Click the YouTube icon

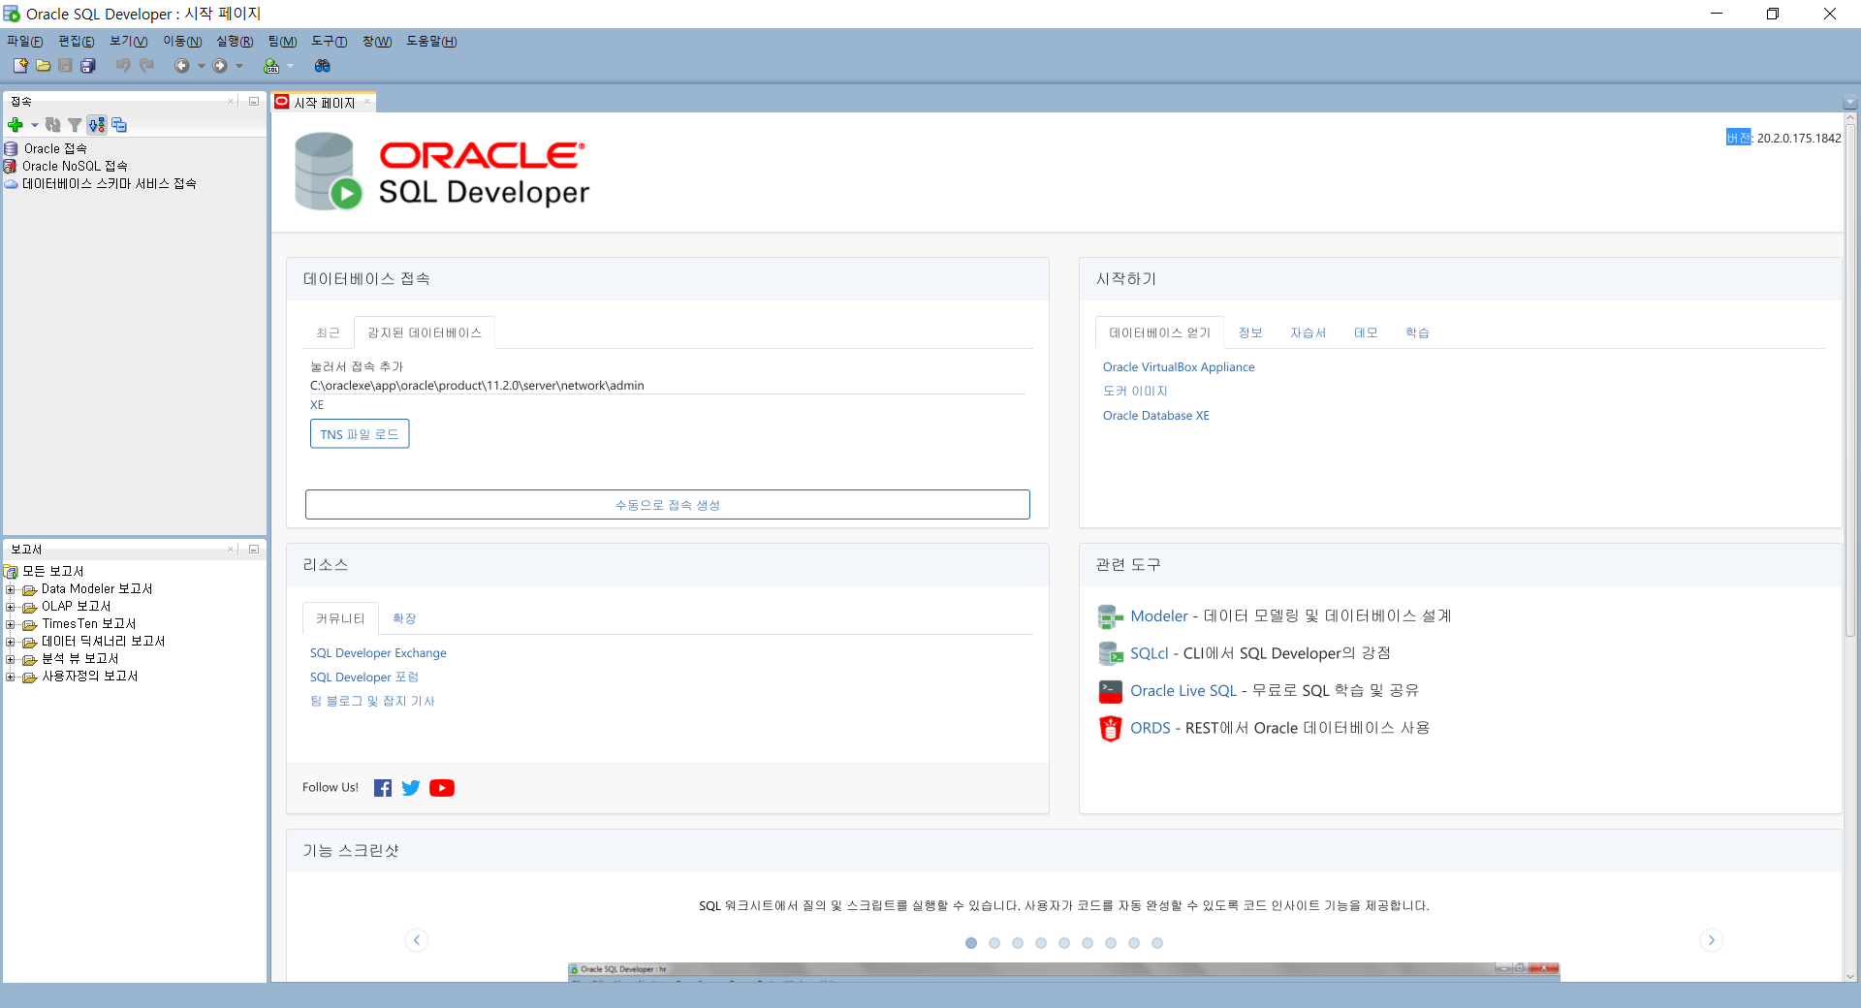442,788
